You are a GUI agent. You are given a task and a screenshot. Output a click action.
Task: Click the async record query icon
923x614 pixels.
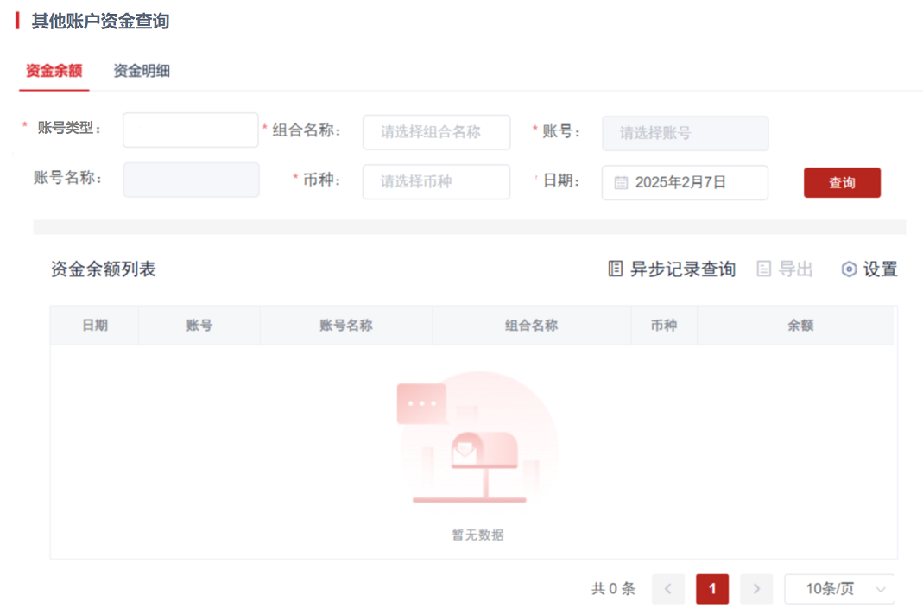(x=615, y=269)
